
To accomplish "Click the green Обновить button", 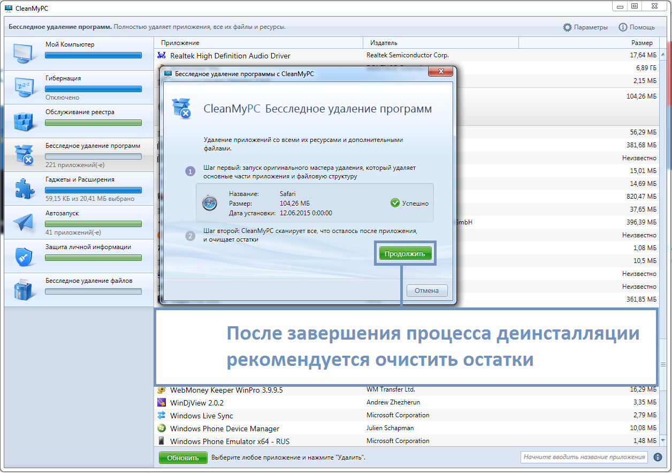I will 182,457.
